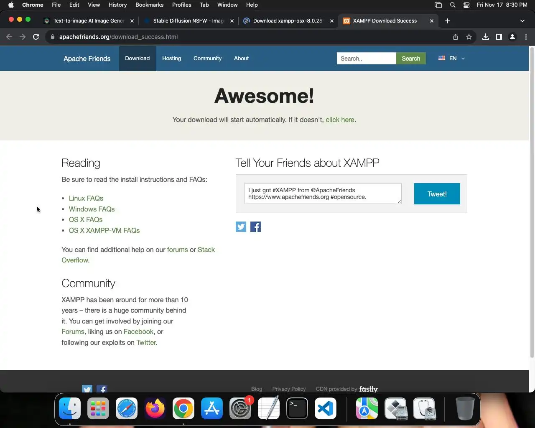This screenshot has width=535, height=428.
Task: Open Community in site navigation
Action: pos(207,59)
